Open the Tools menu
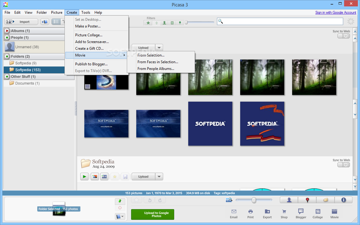 pos(86,13)
